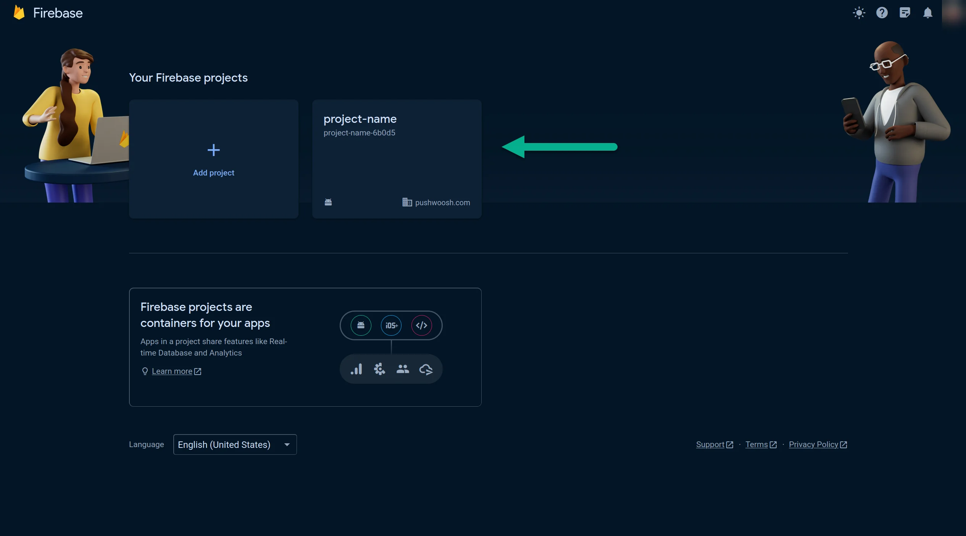Open the Firebase release notes icon
Screen dimensions: 966x536
pyautogui.click(x=905, y=13)
